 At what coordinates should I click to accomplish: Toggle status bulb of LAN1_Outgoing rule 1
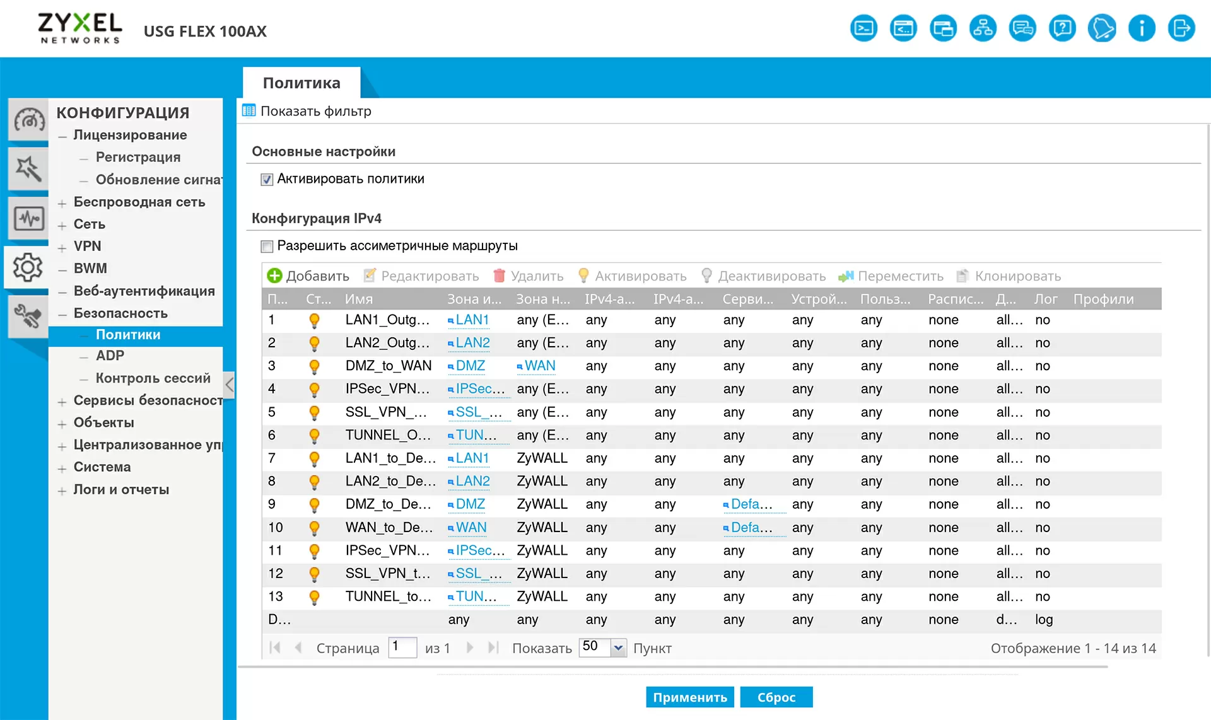(x=314, y=320)
